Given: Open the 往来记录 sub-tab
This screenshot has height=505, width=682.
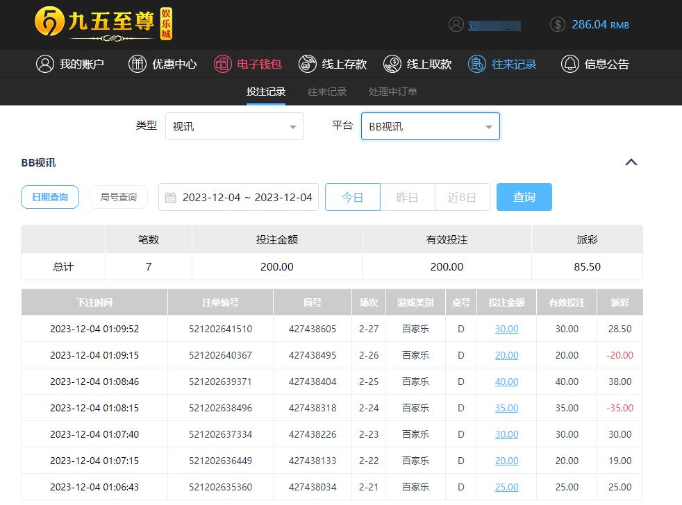Looking at the screenshot, I should (327, 92).
